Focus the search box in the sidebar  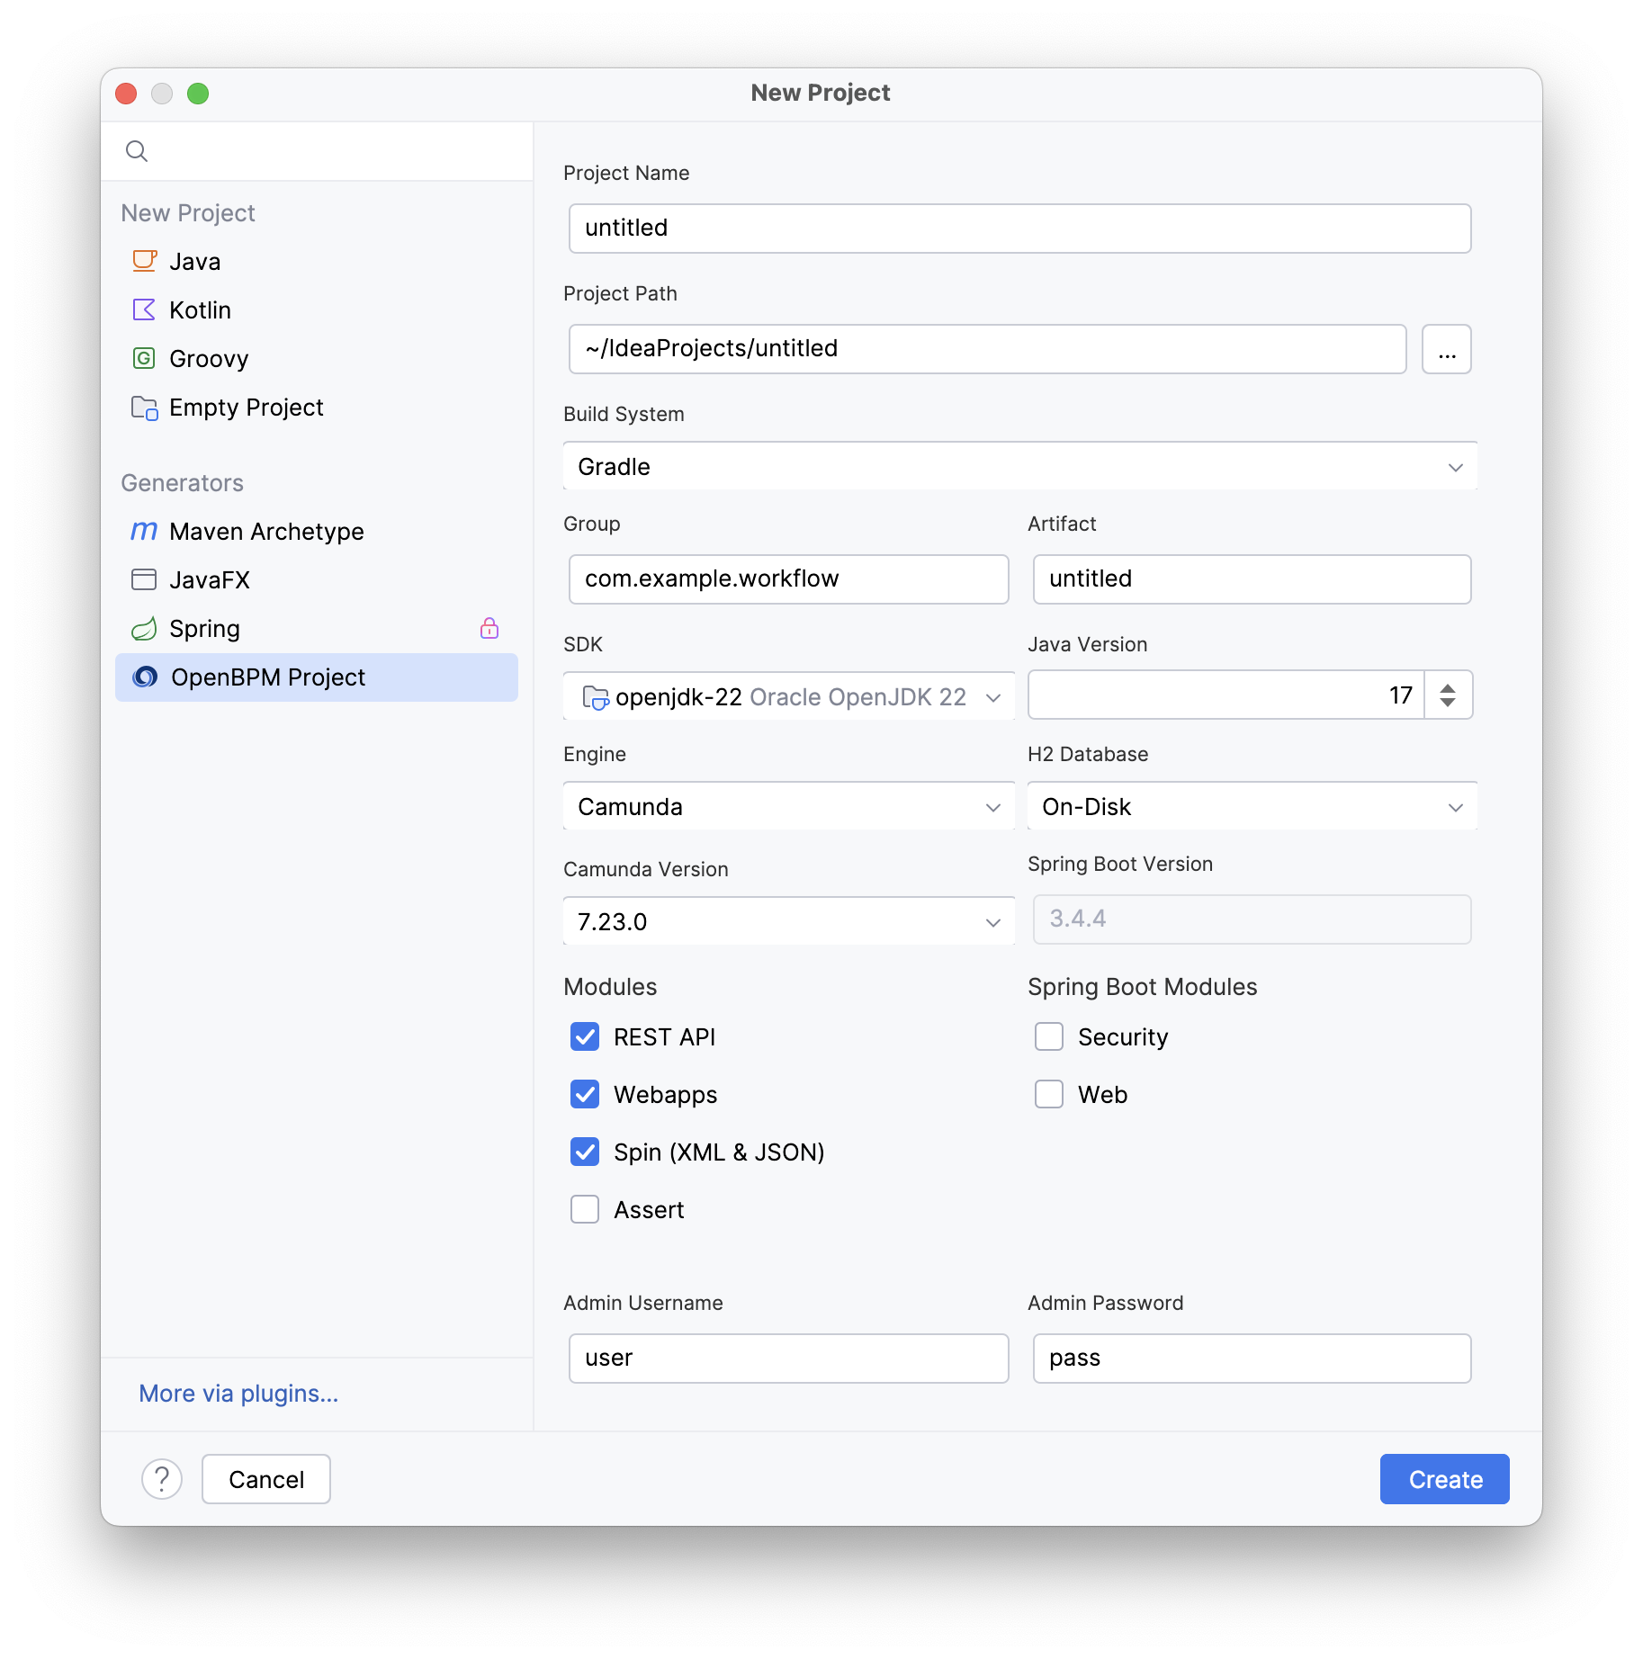[x=317, y=151]
